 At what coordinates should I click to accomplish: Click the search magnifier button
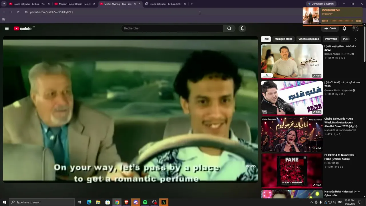coord(229,28)
